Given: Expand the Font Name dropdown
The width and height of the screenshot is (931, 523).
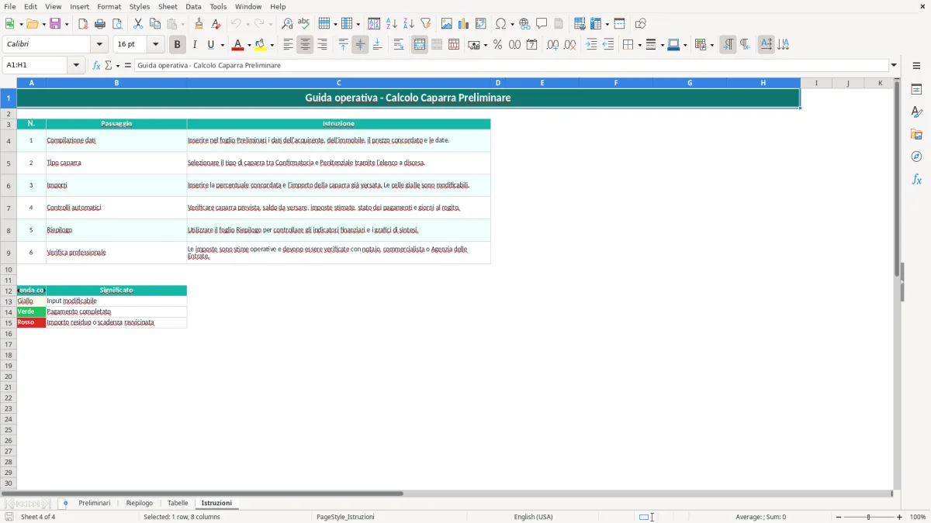Looking at the screenshot, I should pos(99,45).
